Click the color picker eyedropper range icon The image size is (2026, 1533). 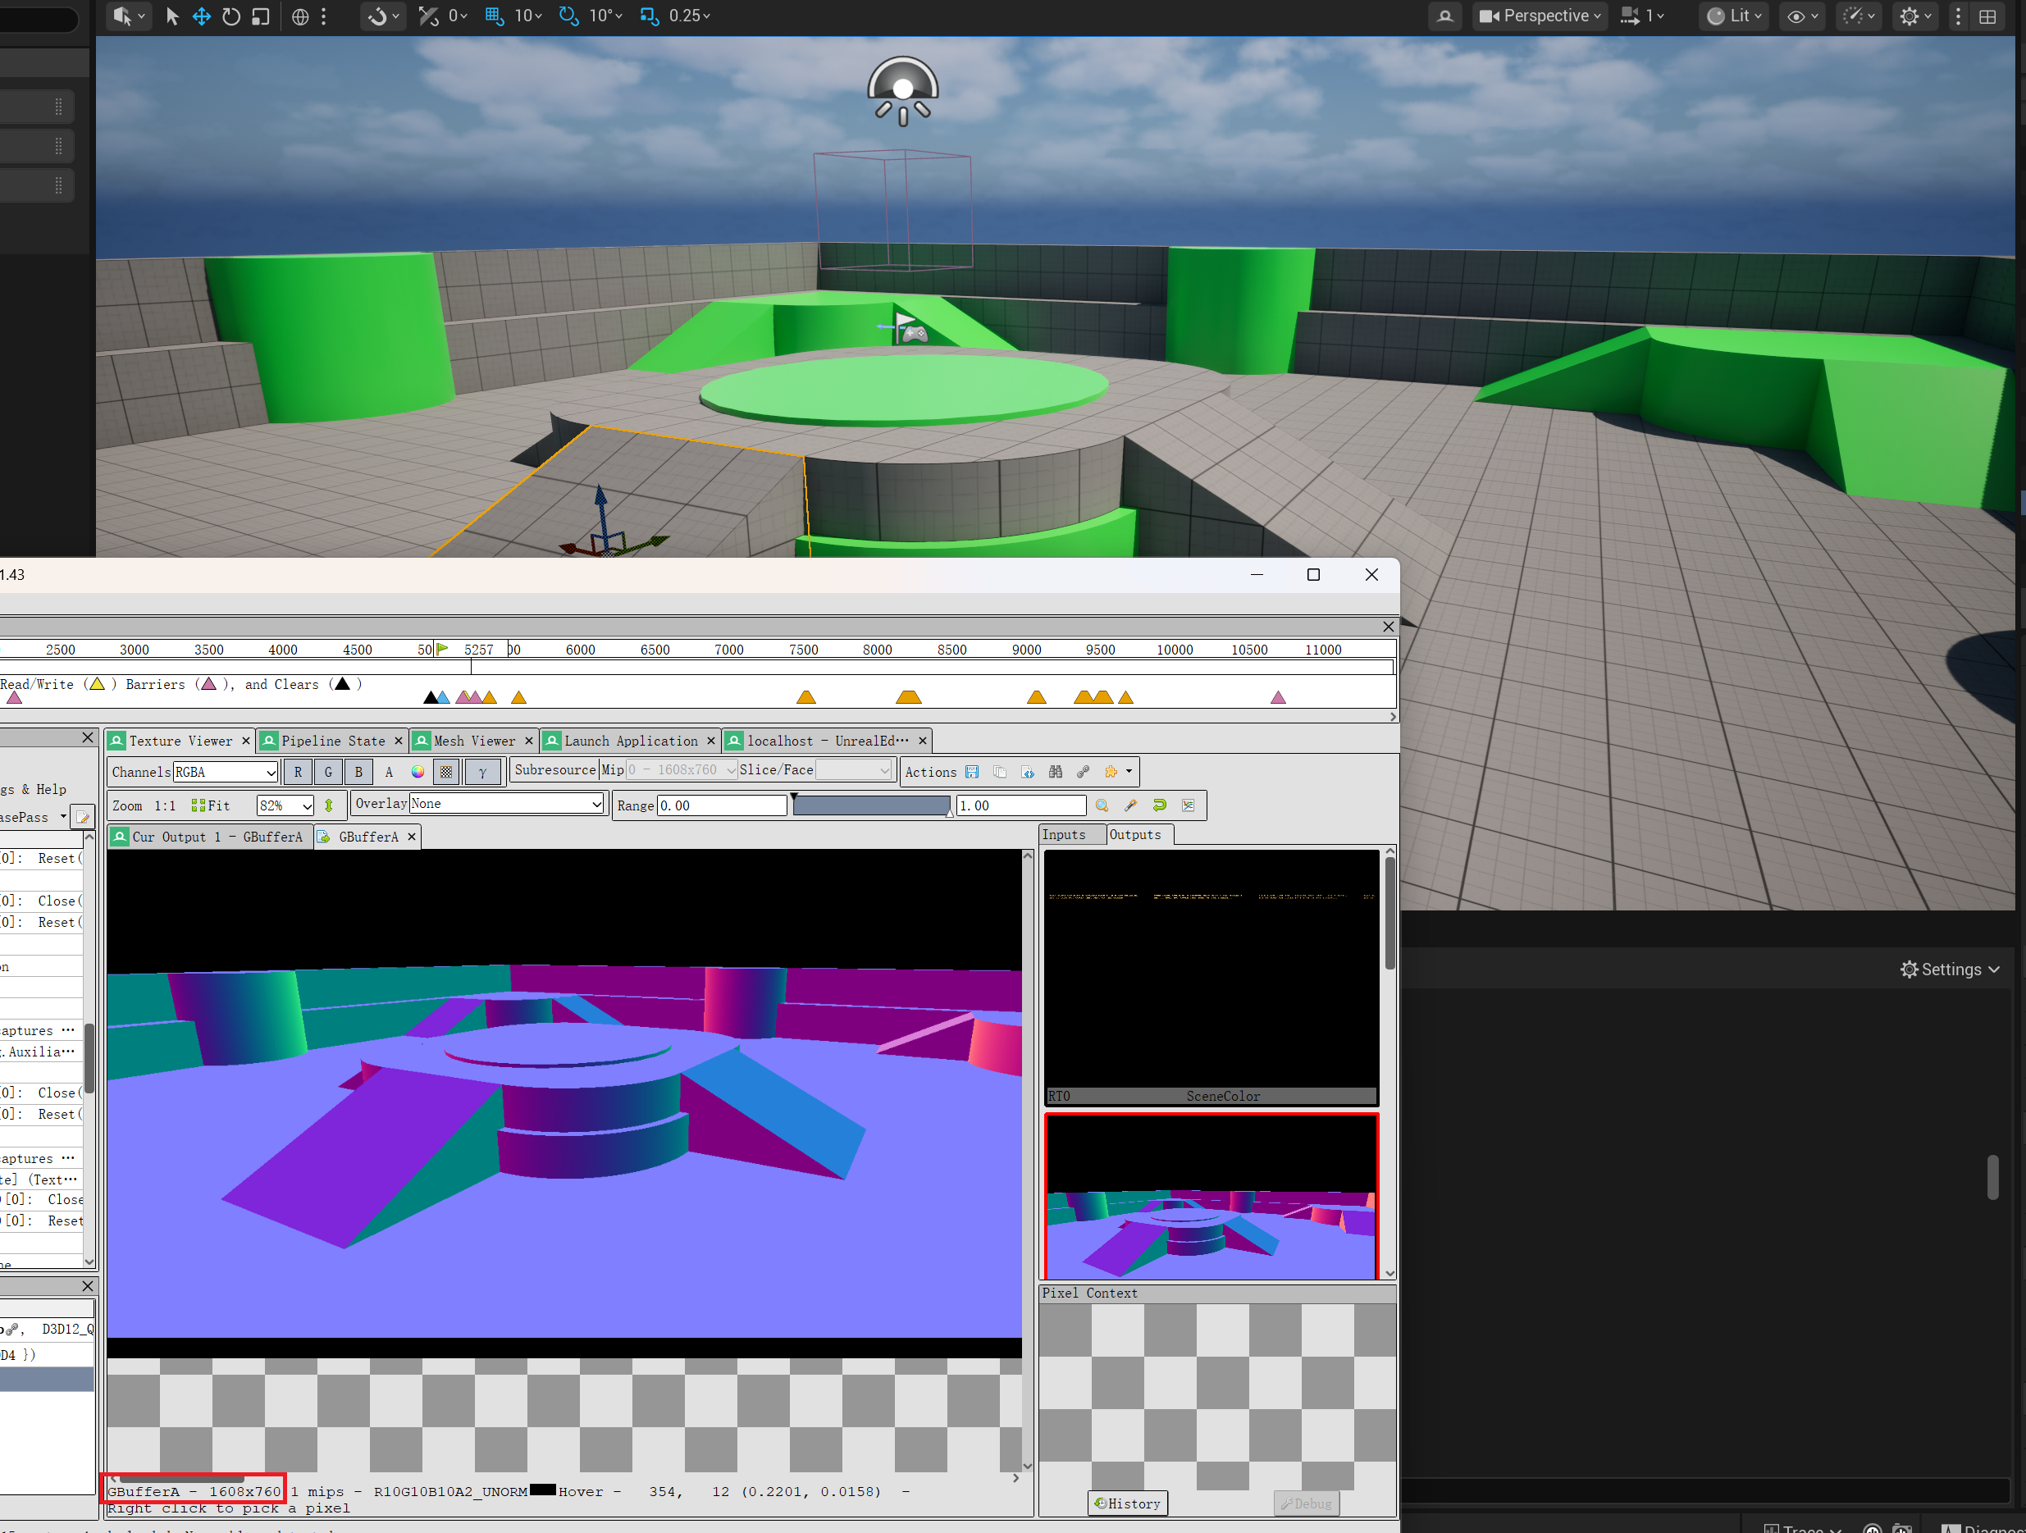click(1130, 805)
